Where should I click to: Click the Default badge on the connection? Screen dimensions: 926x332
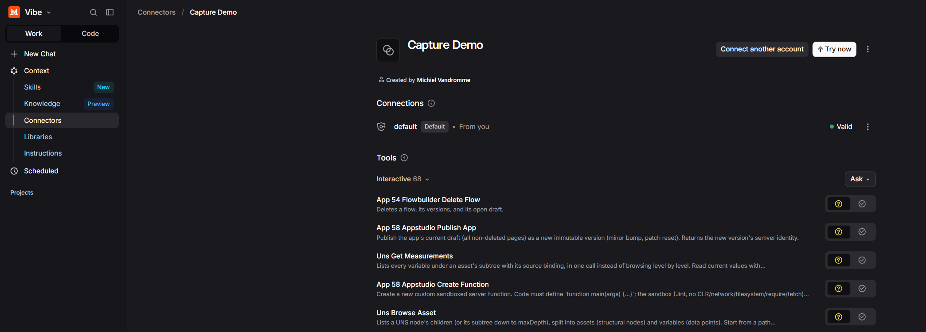tap(434, 127)
